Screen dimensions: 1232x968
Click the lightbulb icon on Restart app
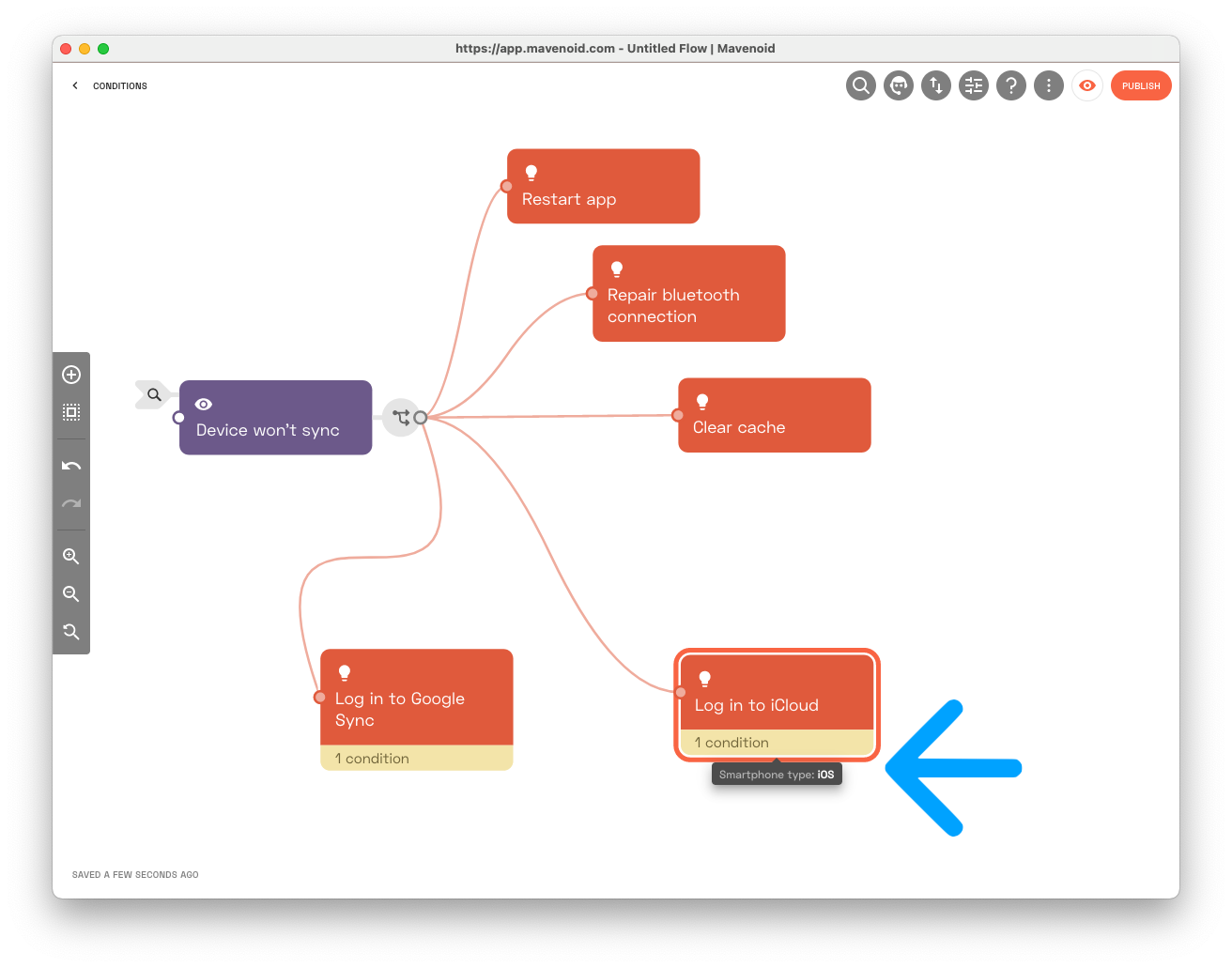point(531,173)
